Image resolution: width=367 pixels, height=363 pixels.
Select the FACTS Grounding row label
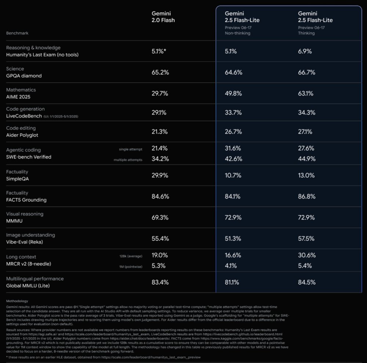pos(26,200)
